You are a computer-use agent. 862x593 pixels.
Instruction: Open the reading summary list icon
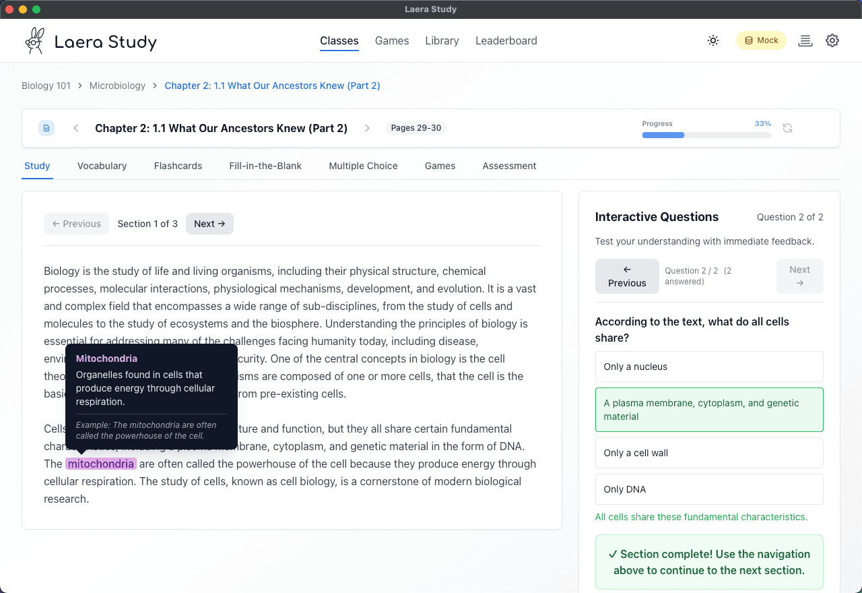pos(805,40)
